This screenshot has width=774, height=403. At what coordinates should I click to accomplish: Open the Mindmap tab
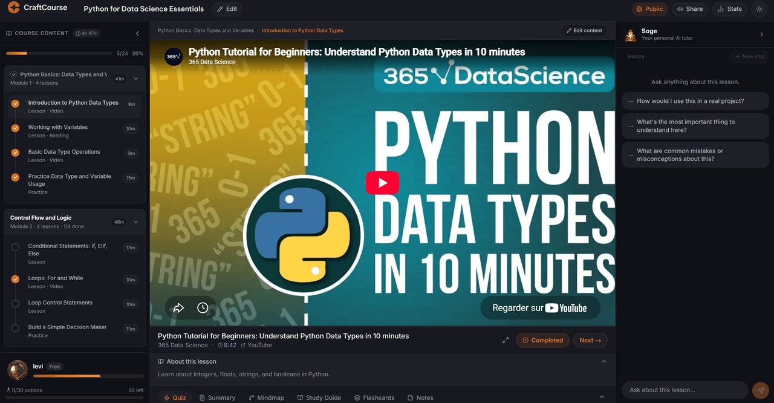point(266,398)
